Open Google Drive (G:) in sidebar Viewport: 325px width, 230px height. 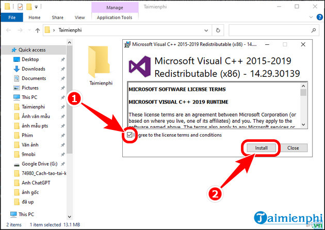(x=39, y=164)
